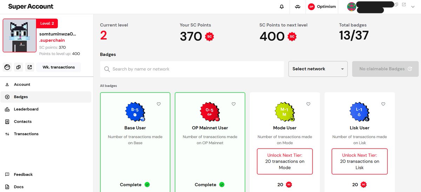421x192 pixels.
Task: Go to Account in the sidebar
Action: 46,84
